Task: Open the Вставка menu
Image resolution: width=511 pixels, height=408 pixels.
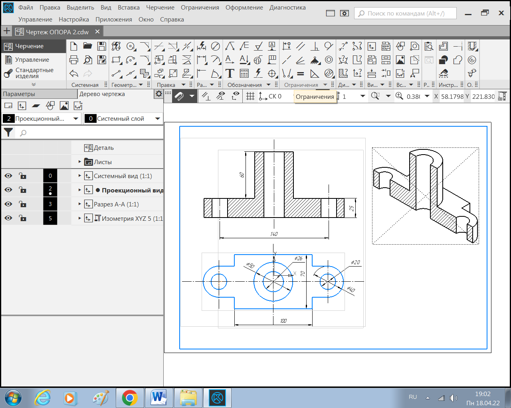Action: pos(129,8)
